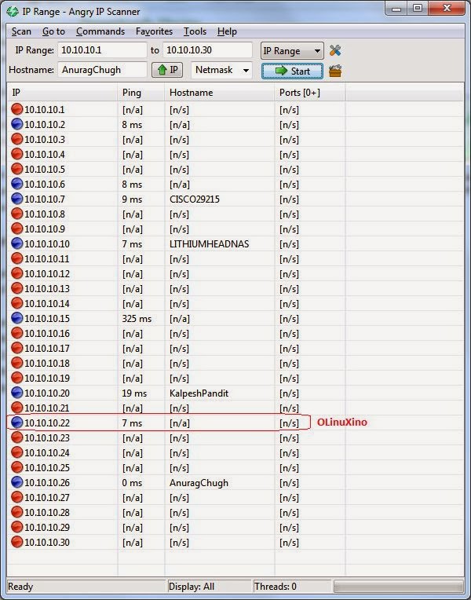Open the IP Range feeder dropdown
This screenshot has height=600, width=471.
292,50
